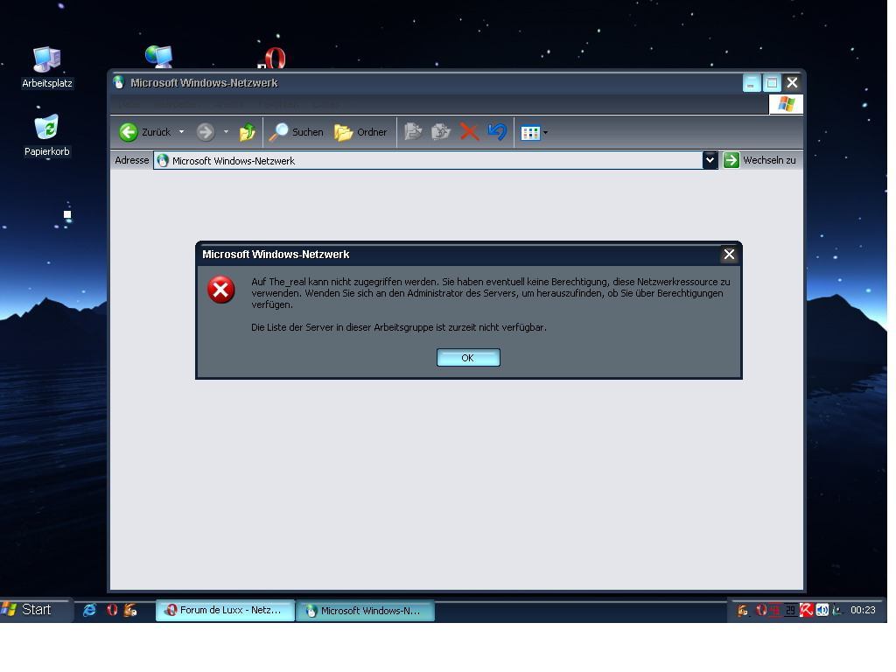
Task: Click the red error icon in dialog
Action: pyautogui.click(x=221, y=289)
